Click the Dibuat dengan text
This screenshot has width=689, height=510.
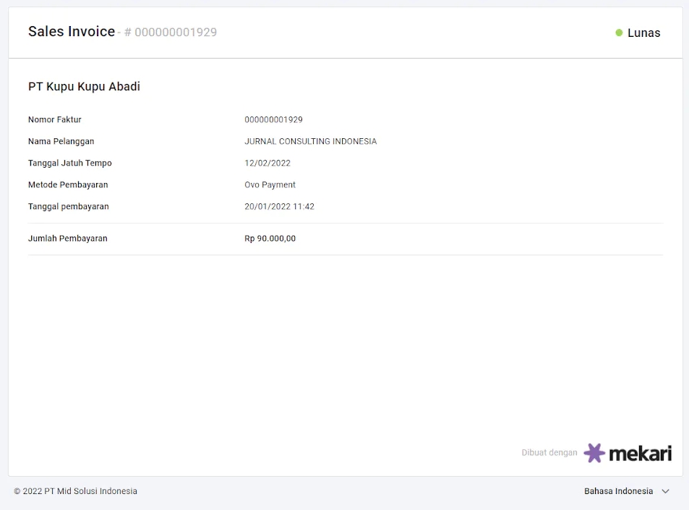[x=549, y=453]
